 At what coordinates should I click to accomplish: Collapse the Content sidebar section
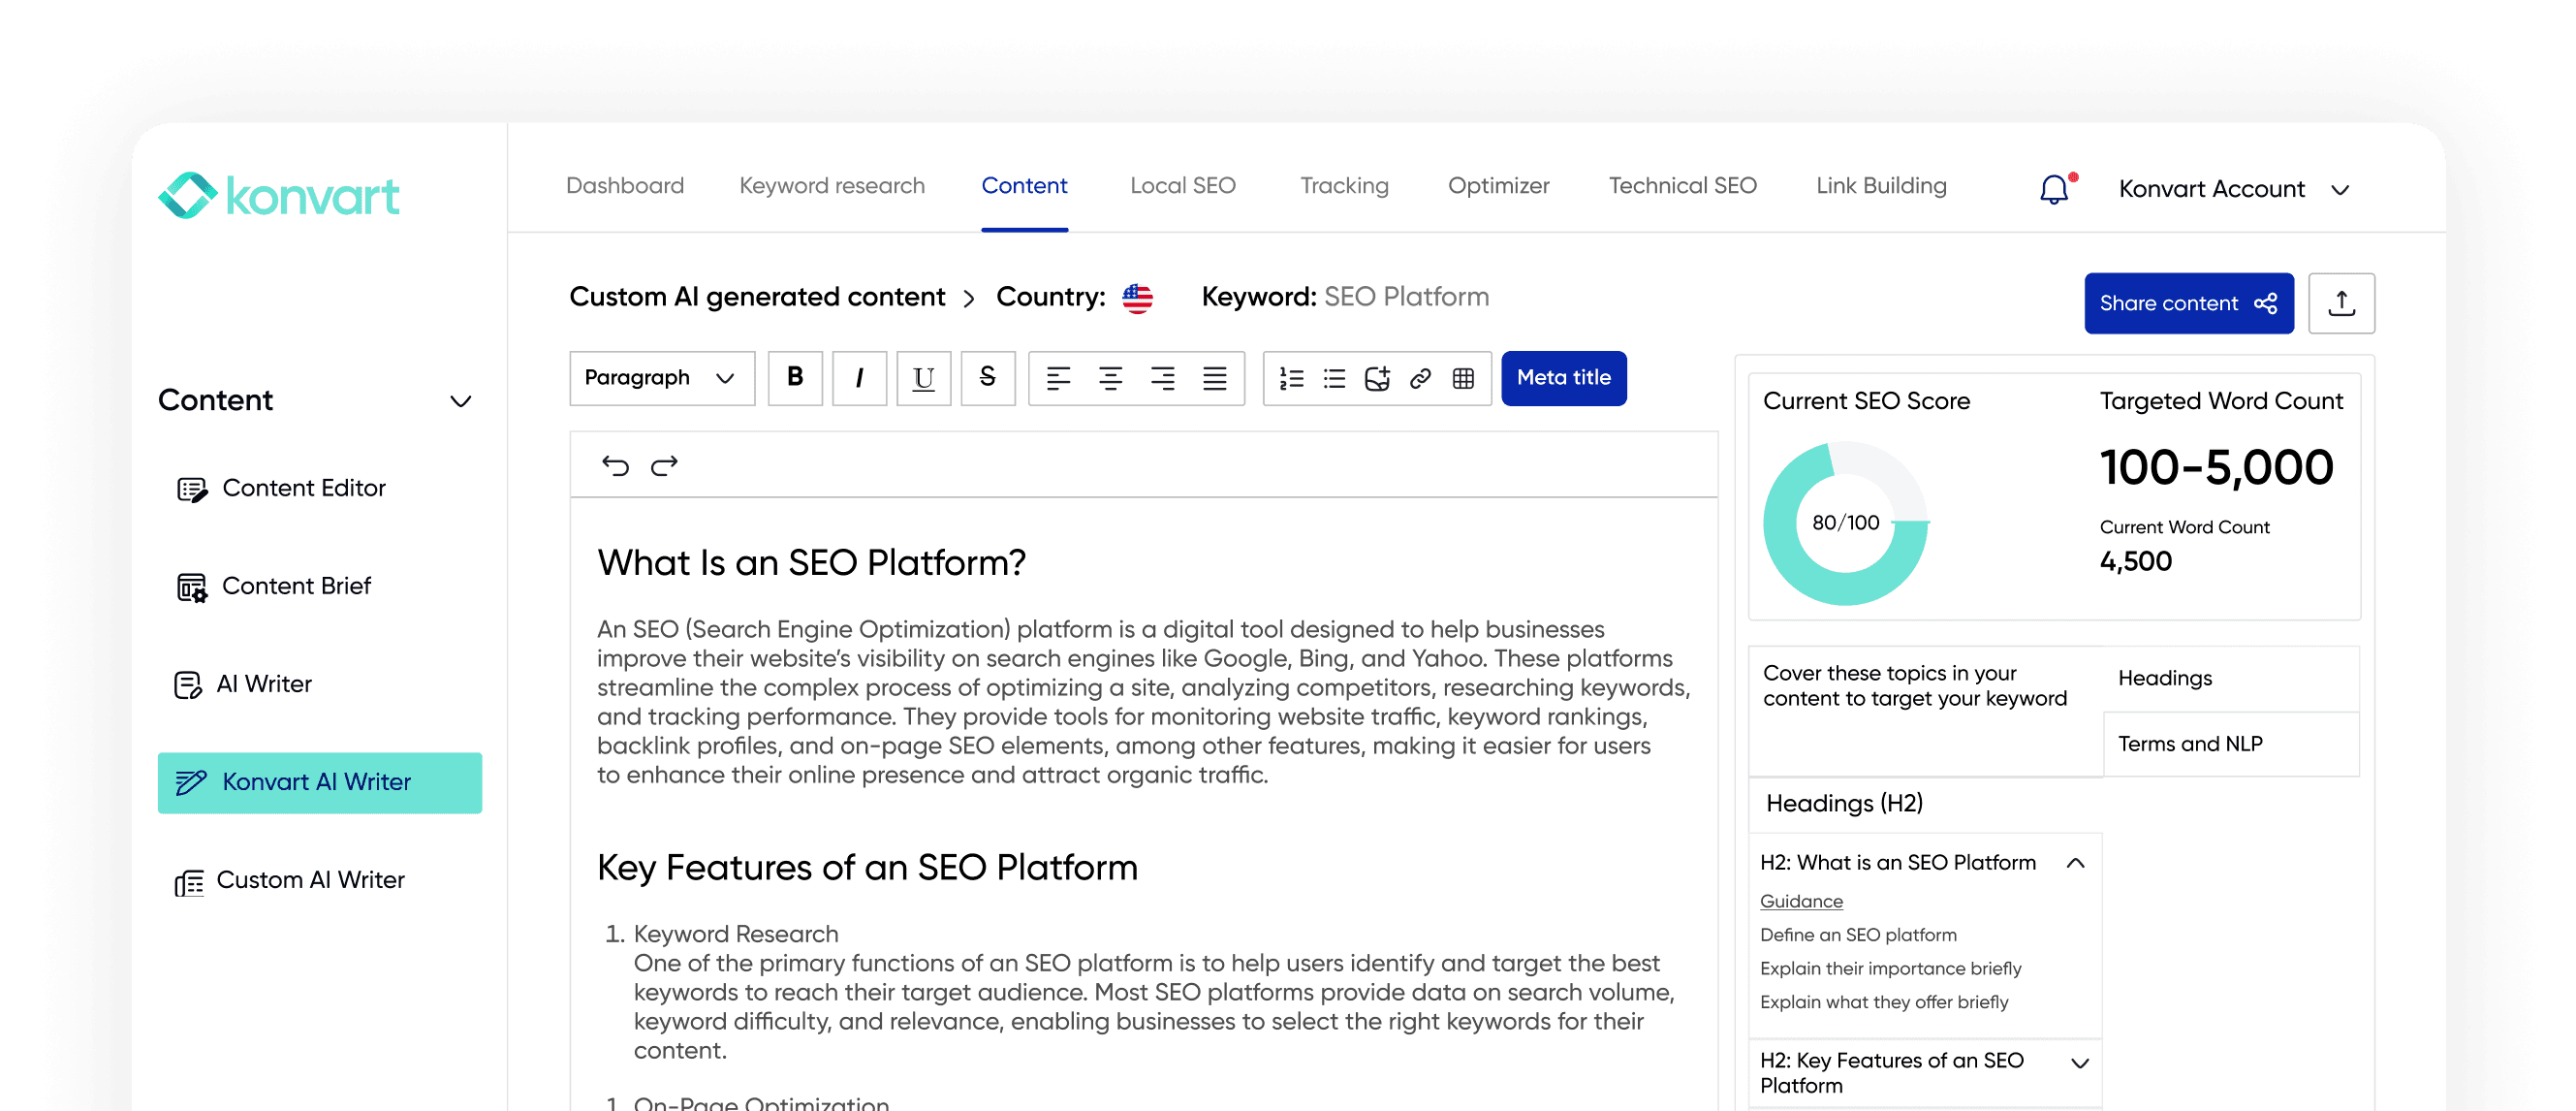click(x=460, y=401)
